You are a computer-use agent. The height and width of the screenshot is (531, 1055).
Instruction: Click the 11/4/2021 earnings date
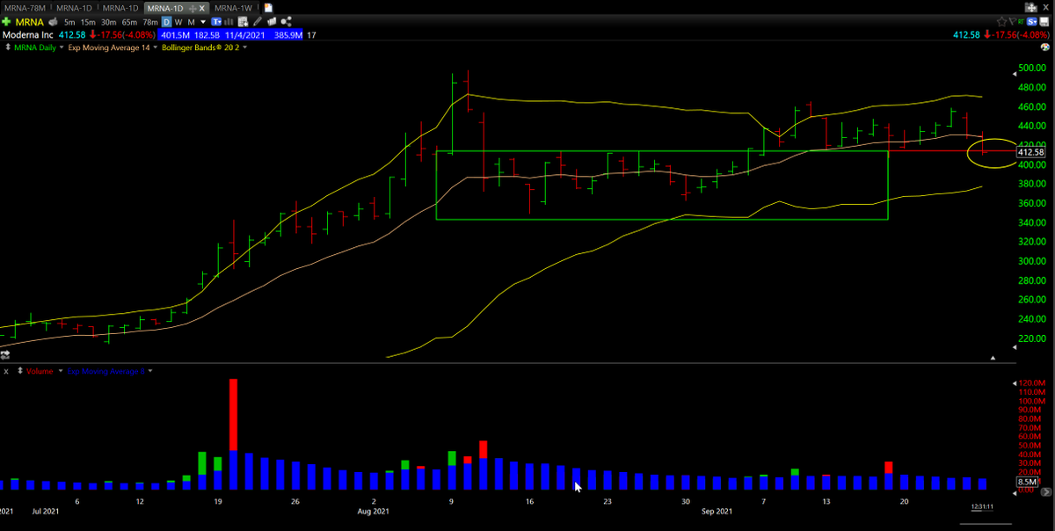[244, 35]
